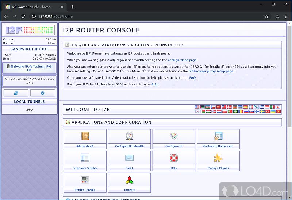Switch language using the South Korean flag

(197, 112)
